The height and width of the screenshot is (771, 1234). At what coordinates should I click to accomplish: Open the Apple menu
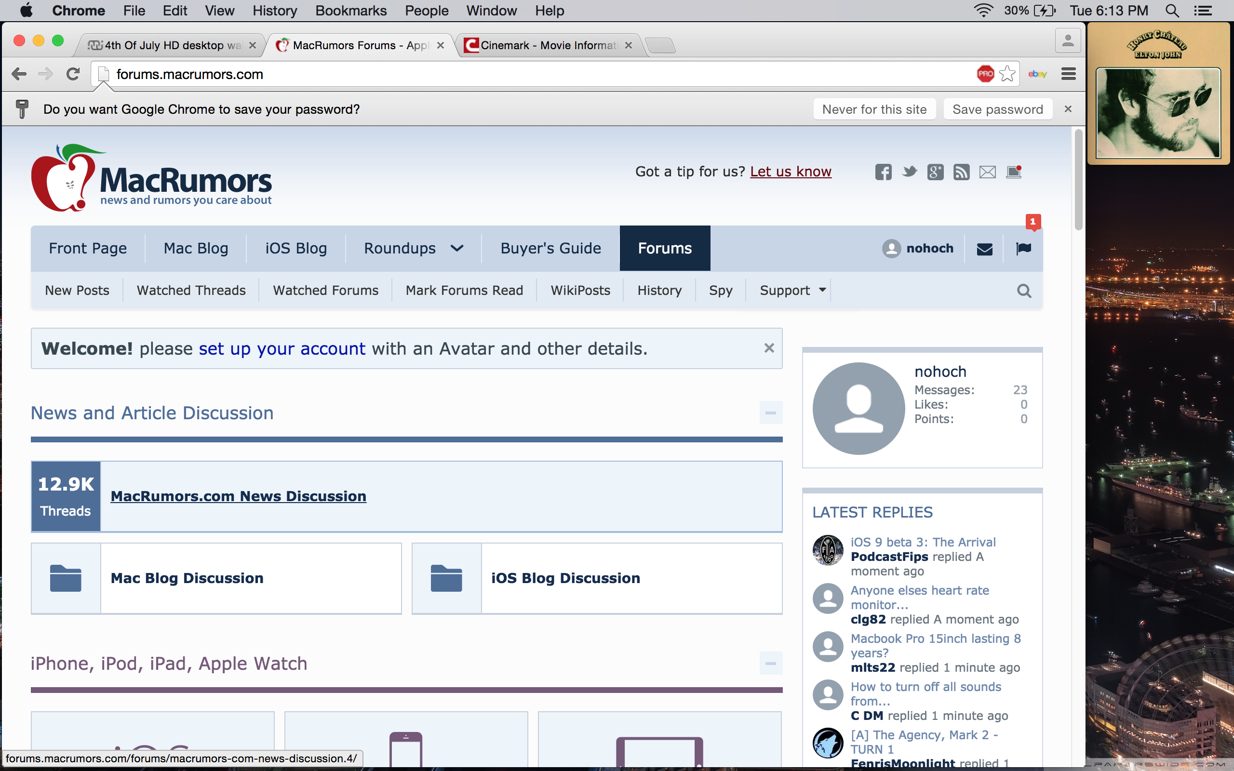tap(26, 10)
